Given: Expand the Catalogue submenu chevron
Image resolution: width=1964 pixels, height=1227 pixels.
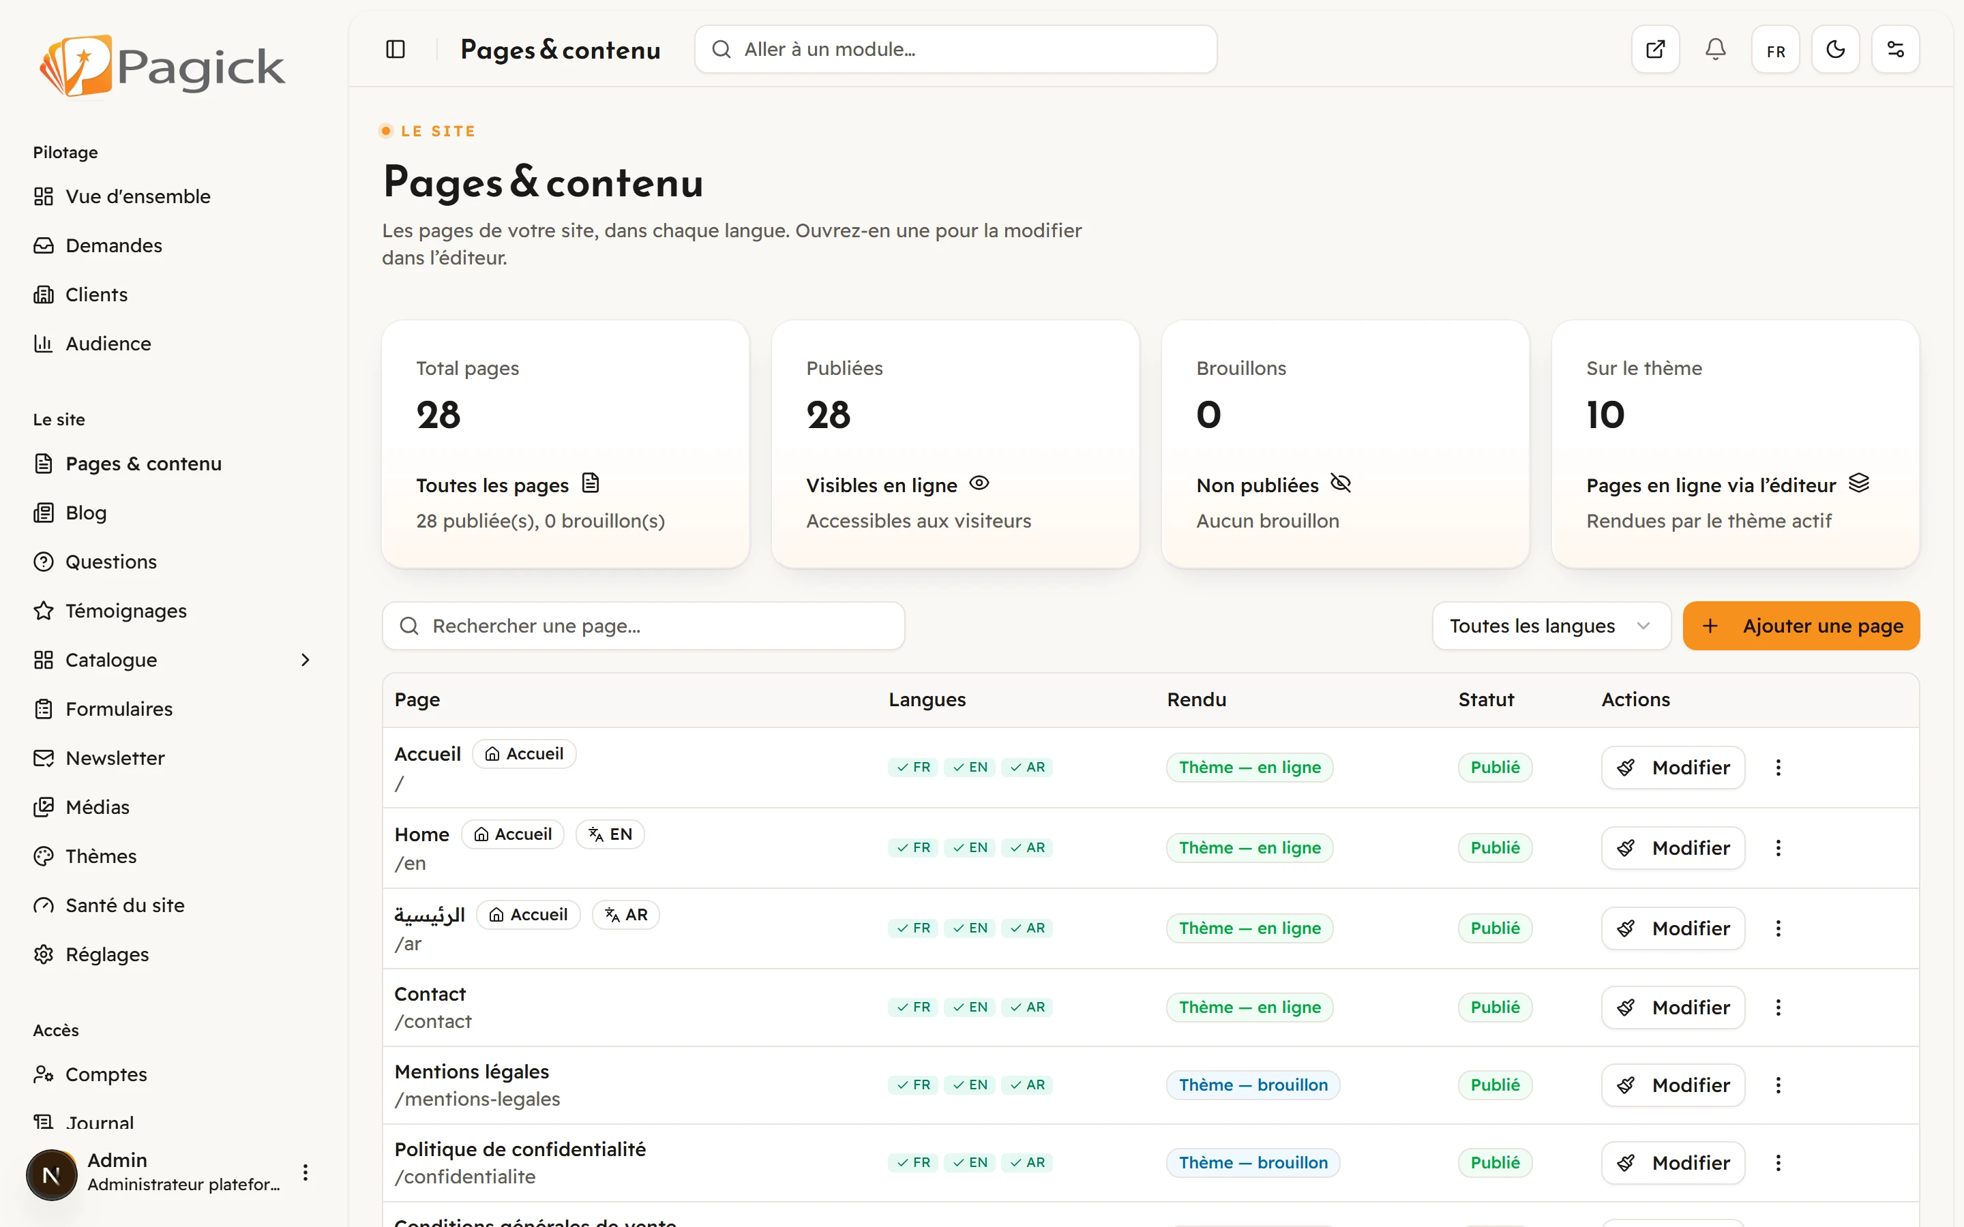Looking at the screenshot, I should coord(305,660).
